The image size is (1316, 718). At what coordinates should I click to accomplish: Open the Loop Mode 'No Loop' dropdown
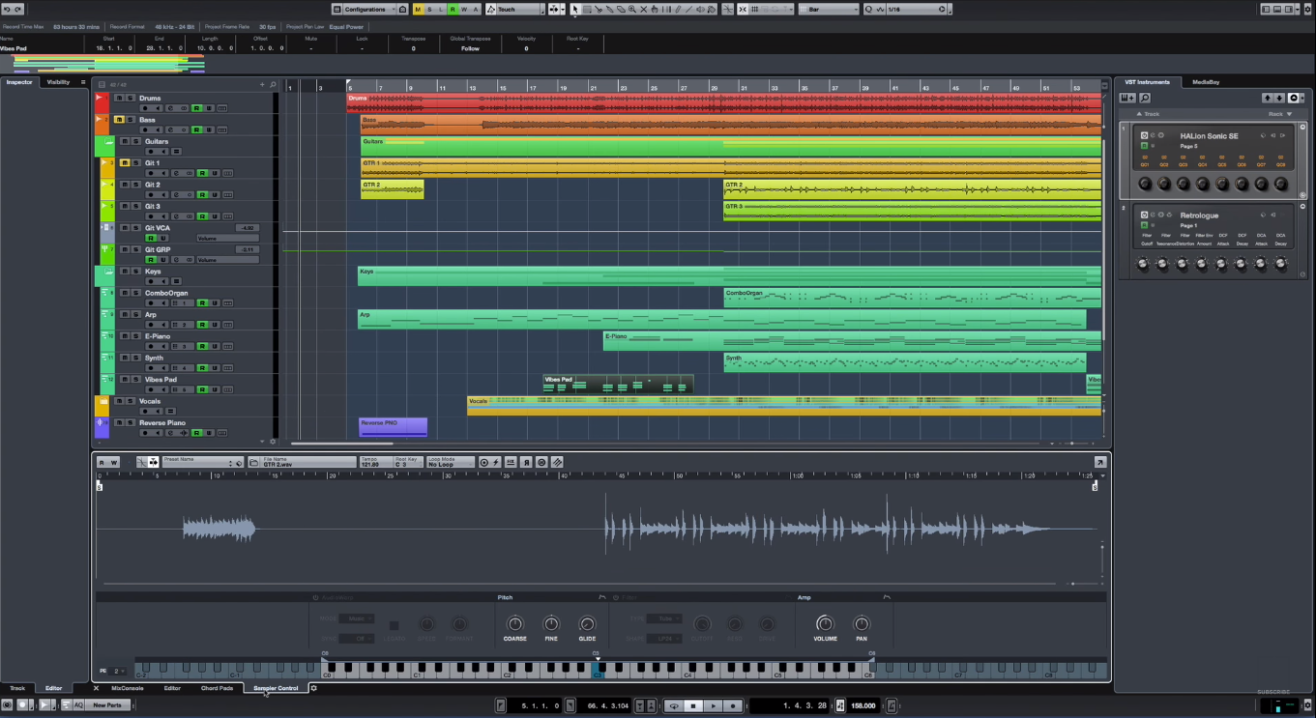coord(450,464)
